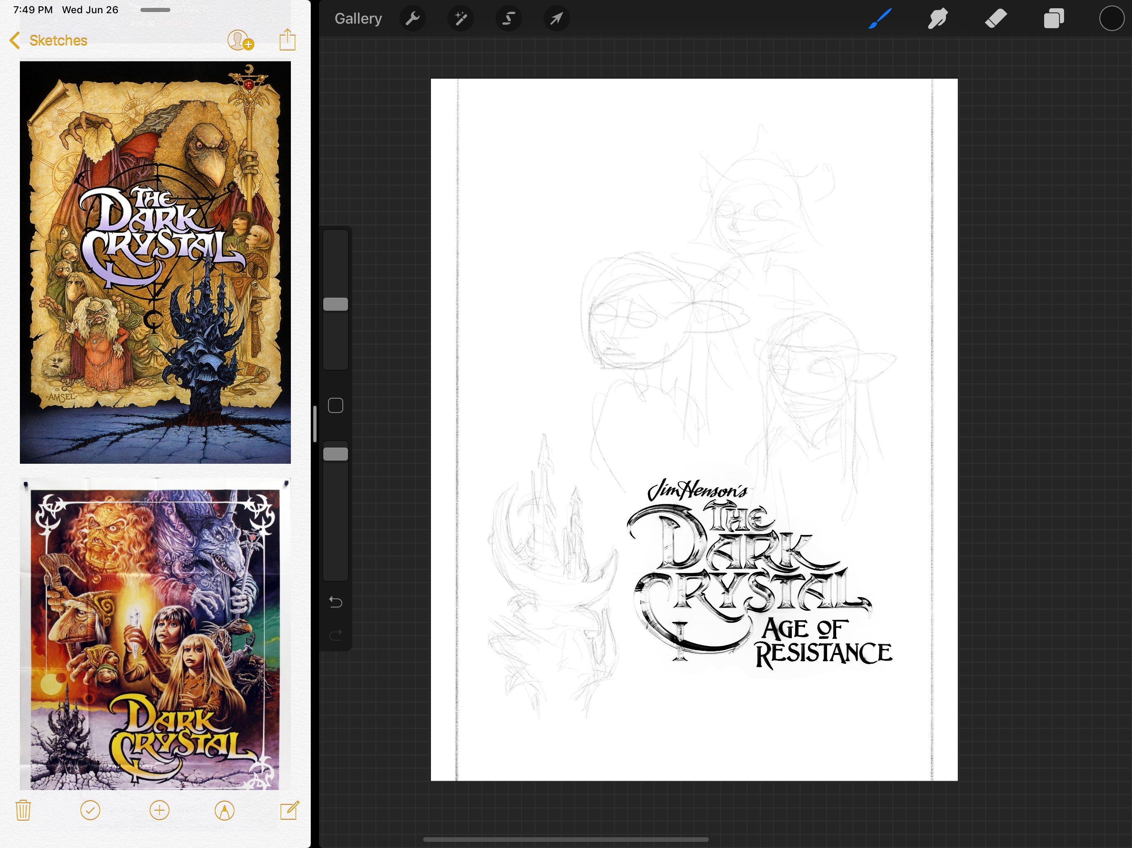Screen dimensions: 1132x848
Task: Open the Selection tool in Procreate
Action: pyautogui.click(x=508, y=19)
